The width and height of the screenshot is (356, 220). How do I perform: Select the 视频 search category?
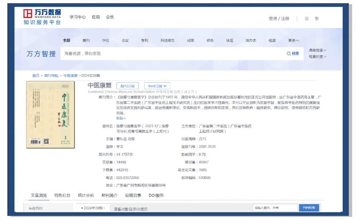click(x=272, y=40)
